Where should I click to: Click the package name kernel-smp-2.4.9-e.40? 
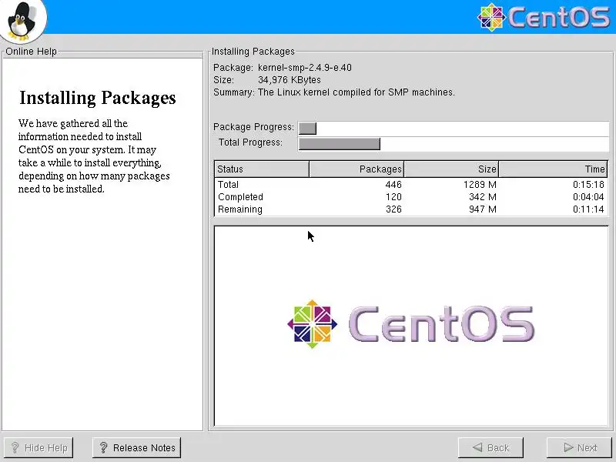coord(304,68)
